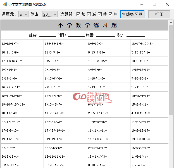Viewport: 174px width, 168px height.
Task: Select problem 18-17÷17×5=
Action: point(142,44)
